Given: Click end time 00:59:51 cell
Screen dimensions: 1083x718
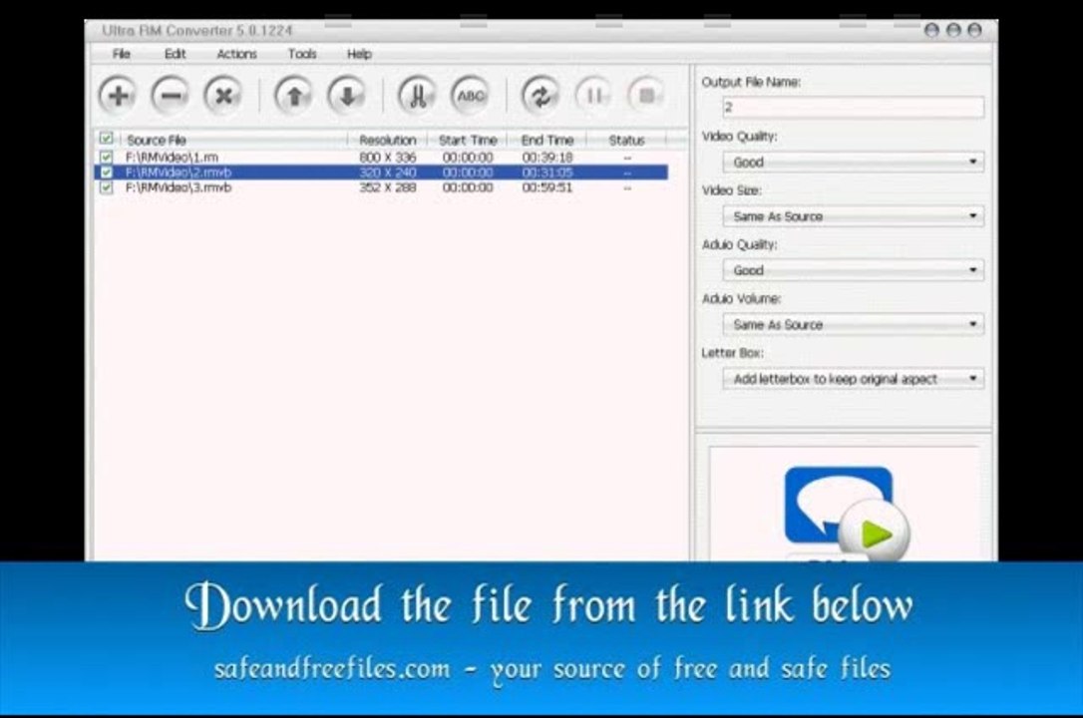Looking at the screenshot, I should 547,187.
